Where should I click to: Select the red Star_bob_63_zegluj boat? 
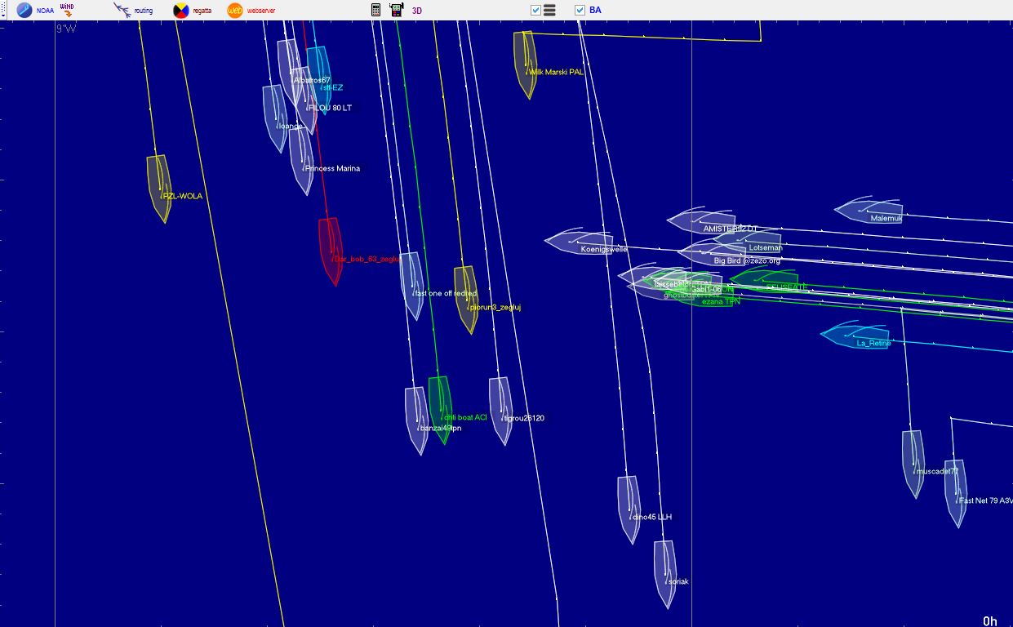[331, 251]
